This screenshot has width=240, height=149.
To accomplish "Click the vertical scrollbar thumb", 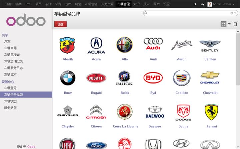I will pyautogui.click(x=238, y=59).
